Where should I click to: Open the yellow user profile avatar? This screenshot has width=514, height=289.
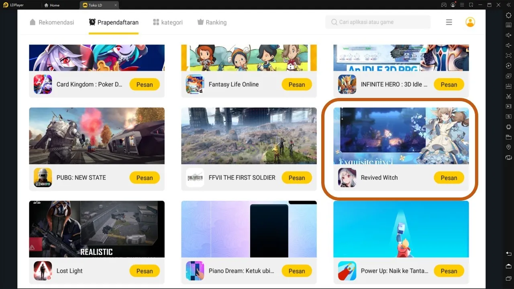pyautogui.click(x=470, y=22)
